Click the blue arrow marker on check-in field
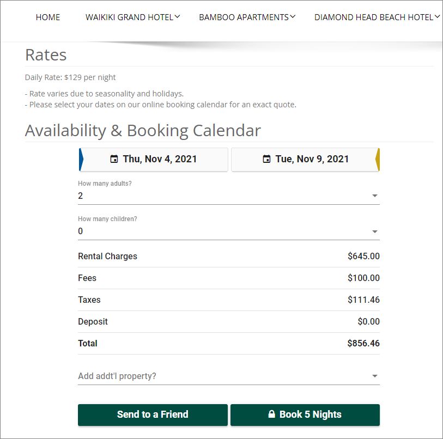 81,160
